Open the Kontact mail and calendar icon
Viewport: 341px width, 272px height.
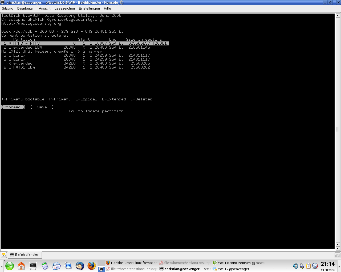pyautogui.click(x=56, y=266)
